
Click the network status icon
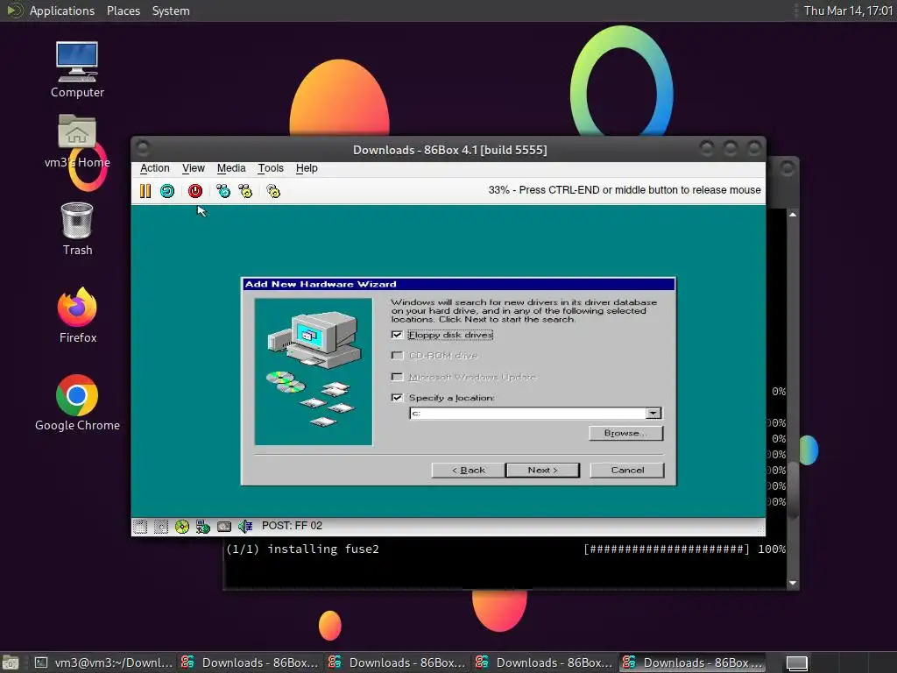203,527
